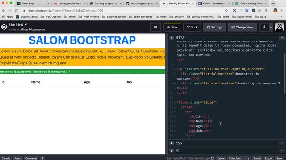This screenshot has width=286, height=160.
Task: Click the HTML editor vertical scrollbar
Action: pyautogui.click(x=285, y=73)
